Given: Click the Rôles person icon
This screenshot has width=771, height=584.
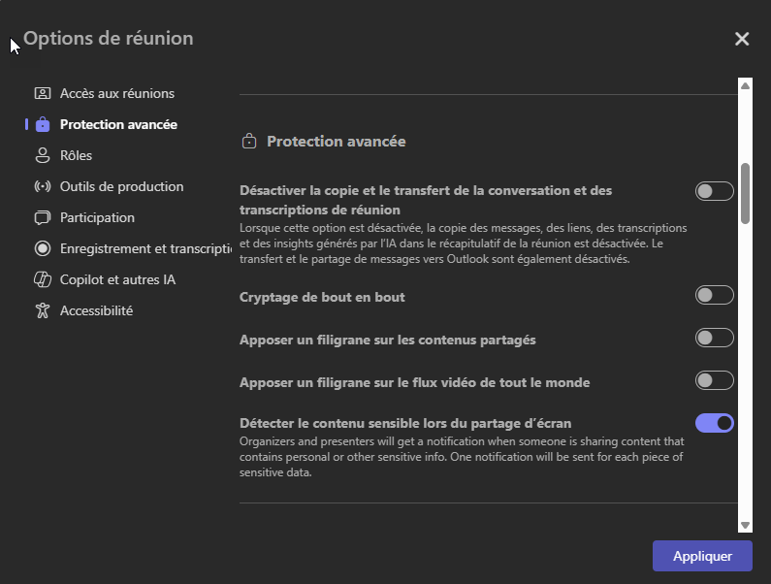Looking at the screenshot, I should point(43,155).
